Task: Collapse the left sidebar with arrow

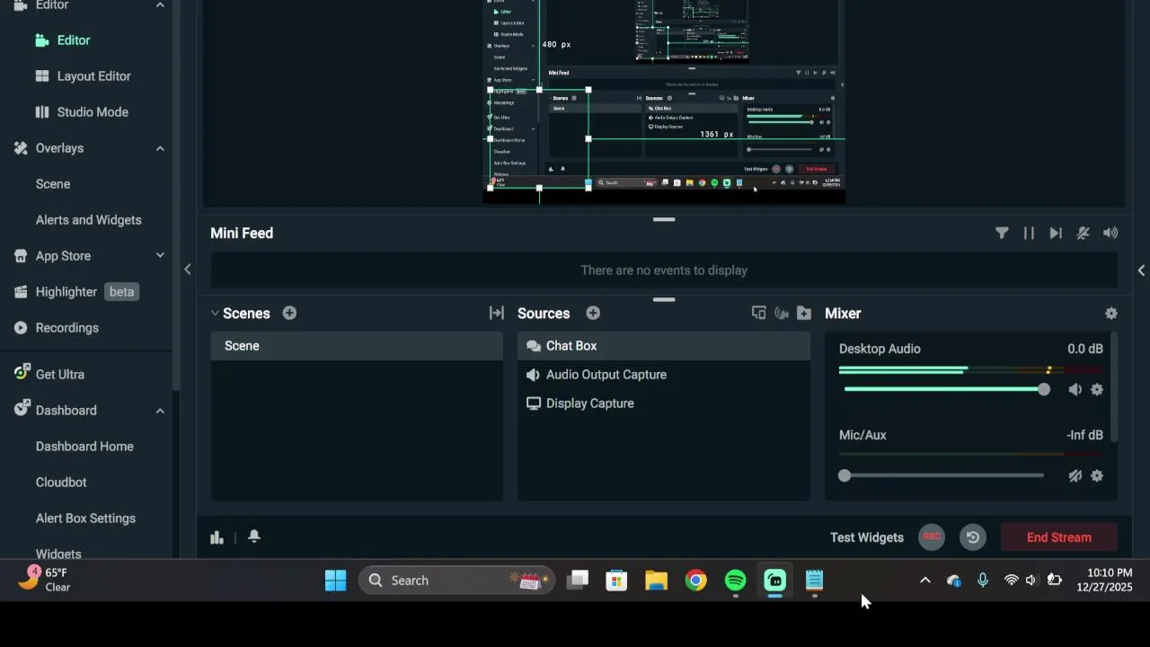Action: [187, 270]
